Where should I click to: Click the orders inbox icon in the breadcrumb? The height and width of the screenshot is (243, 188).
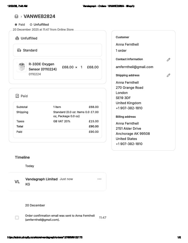pos(16,17)
